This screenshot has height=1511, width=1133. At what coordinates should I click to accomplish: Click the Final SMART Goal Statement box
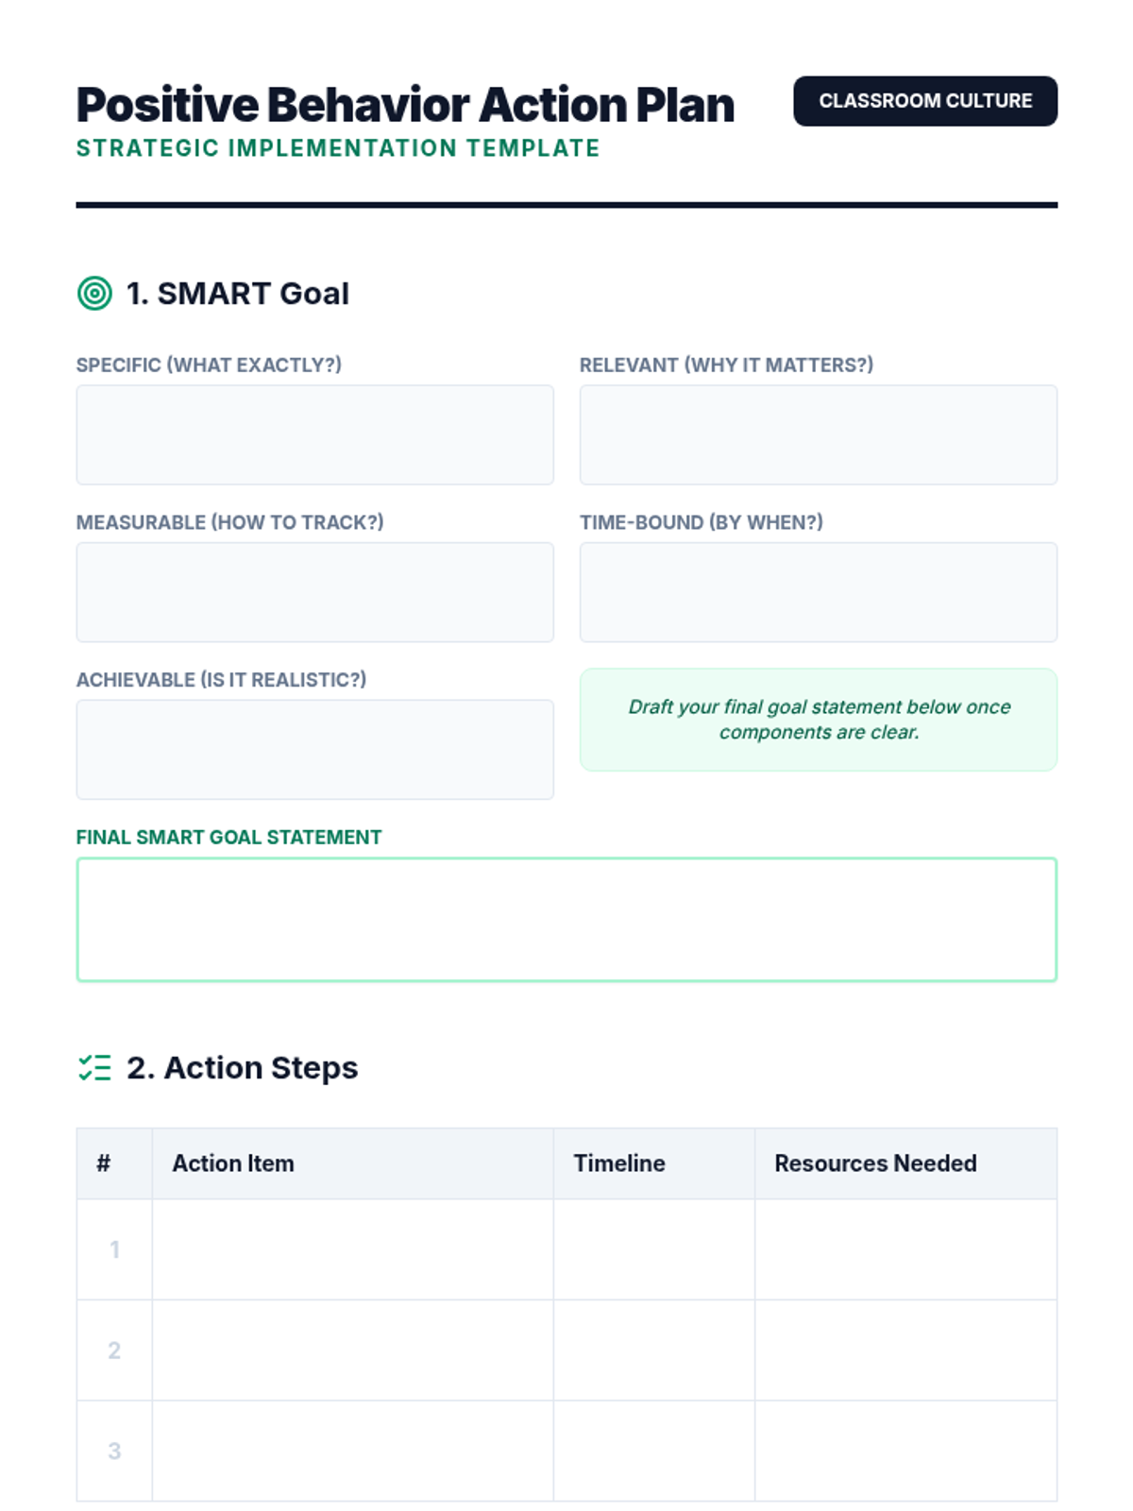tap(566, 920)
